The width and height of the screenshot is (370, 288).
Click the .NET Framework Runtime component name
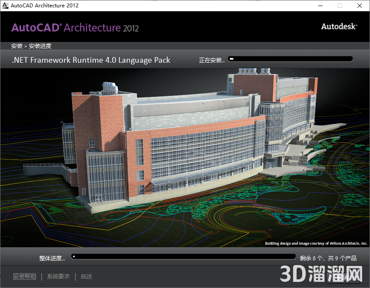[x=91, y=61]
